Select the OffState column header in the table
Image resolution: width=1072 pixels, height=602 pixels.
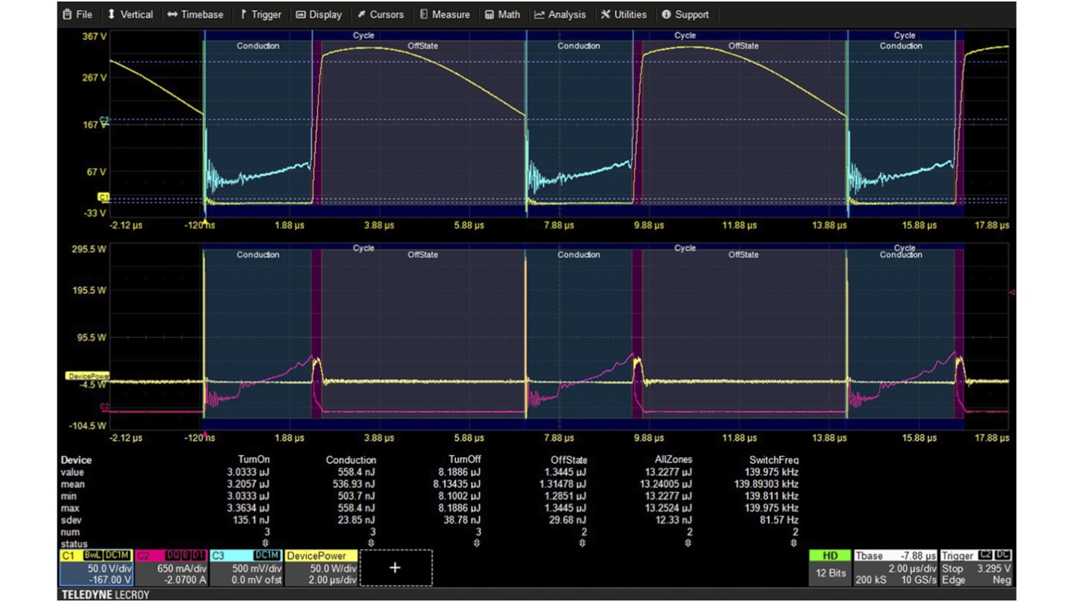tap(569, 459)
